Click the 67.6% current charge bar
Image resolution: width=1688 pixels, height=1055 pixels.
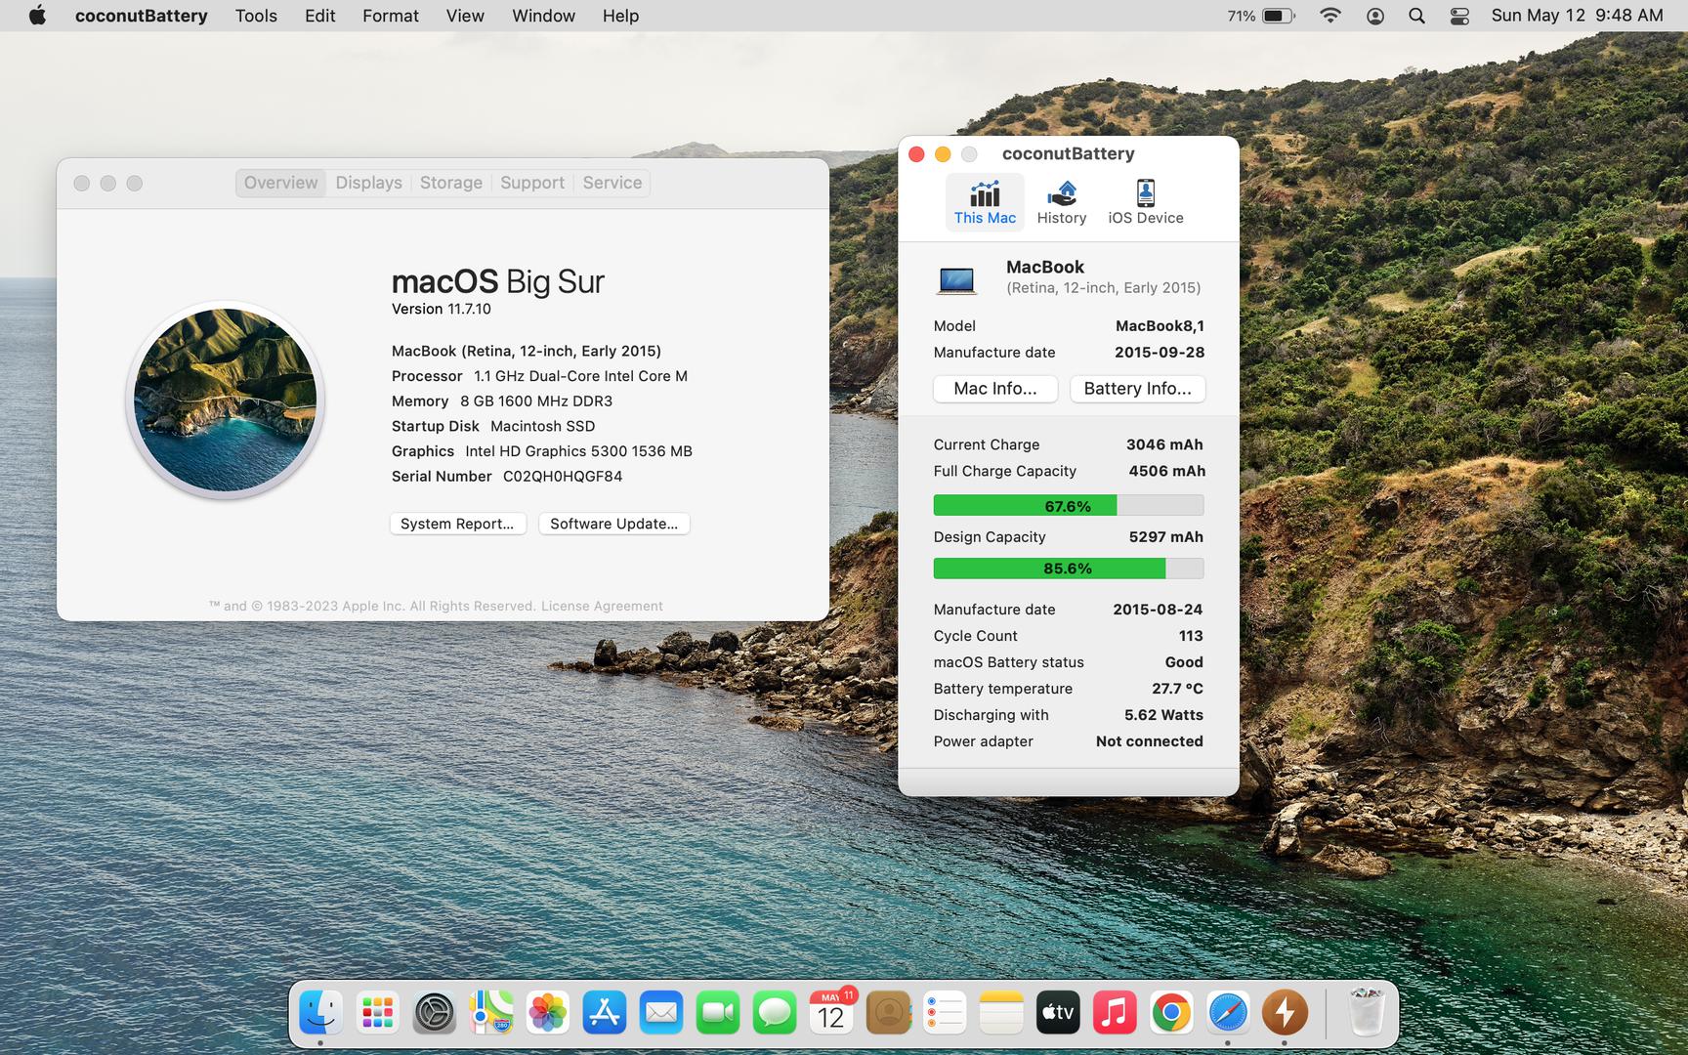(1069, 506)
